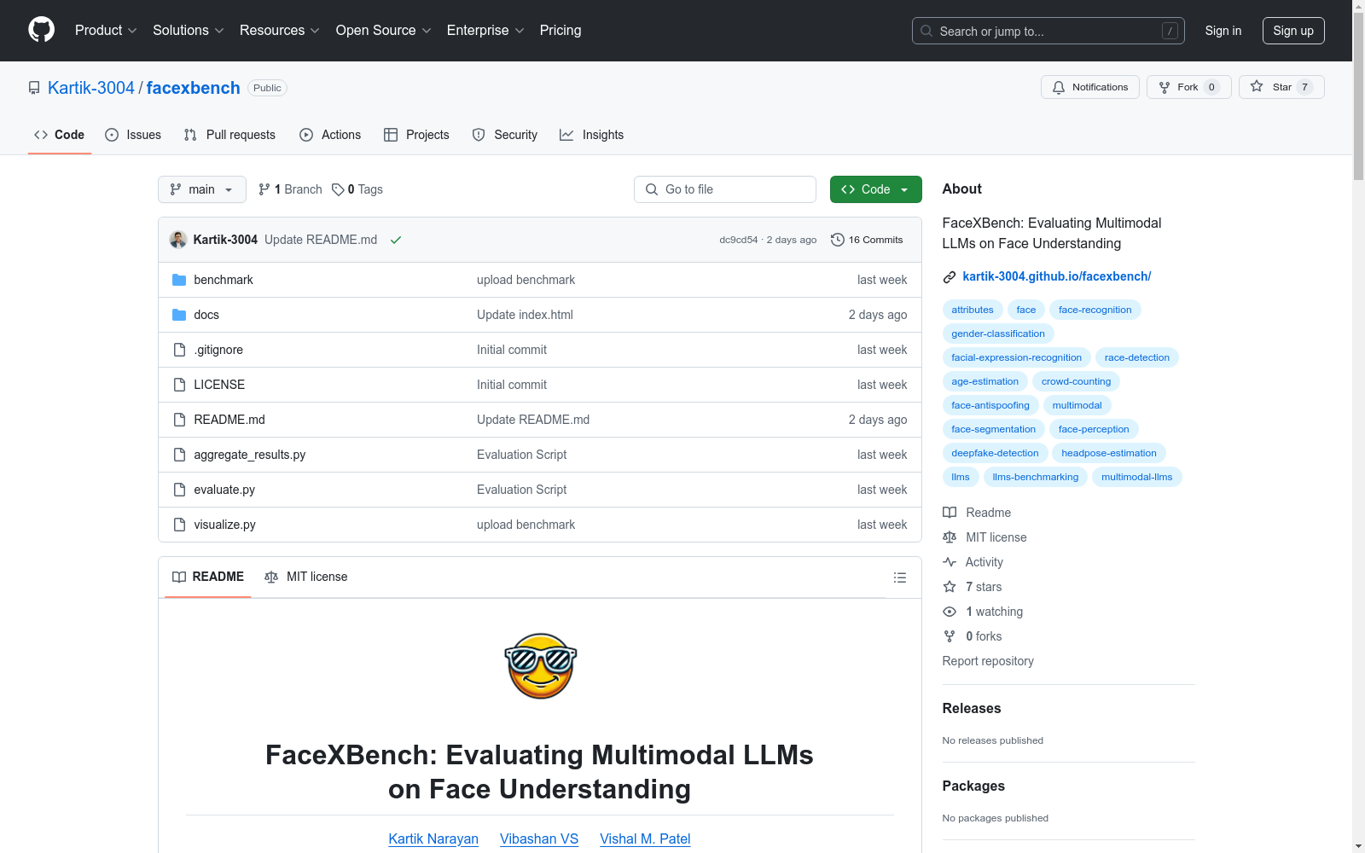Click the LICENSE file icon

(179, 385)
